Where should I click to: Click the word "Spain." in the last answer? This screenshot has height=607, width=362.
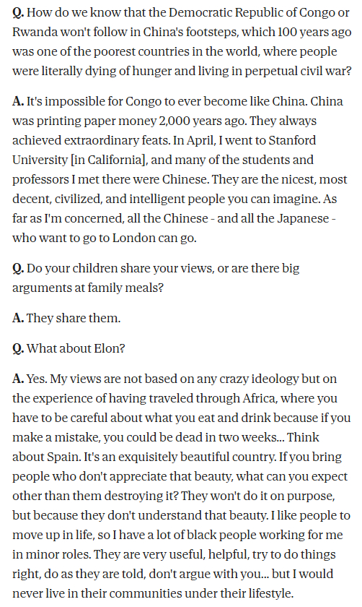[64, 457]
